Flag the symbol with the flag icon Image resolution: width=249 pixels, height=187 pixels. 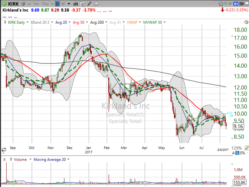(226, 4)
